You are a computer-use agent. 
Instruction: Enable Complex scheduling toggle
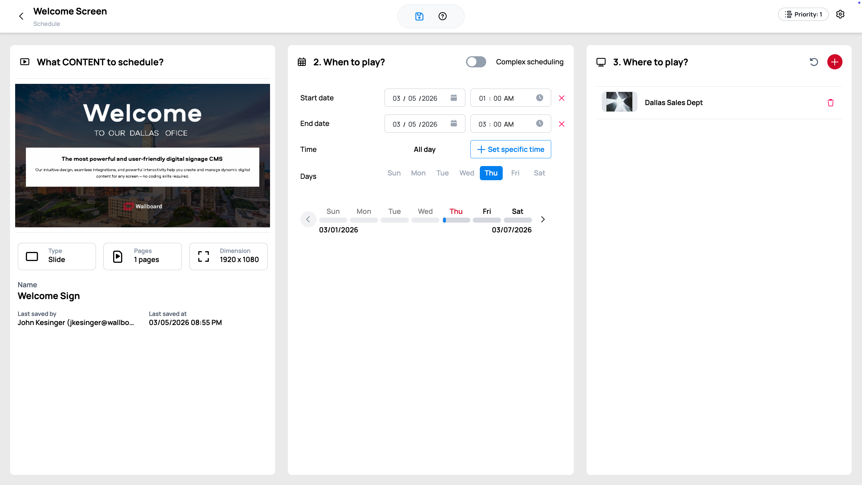click(476, 62)
